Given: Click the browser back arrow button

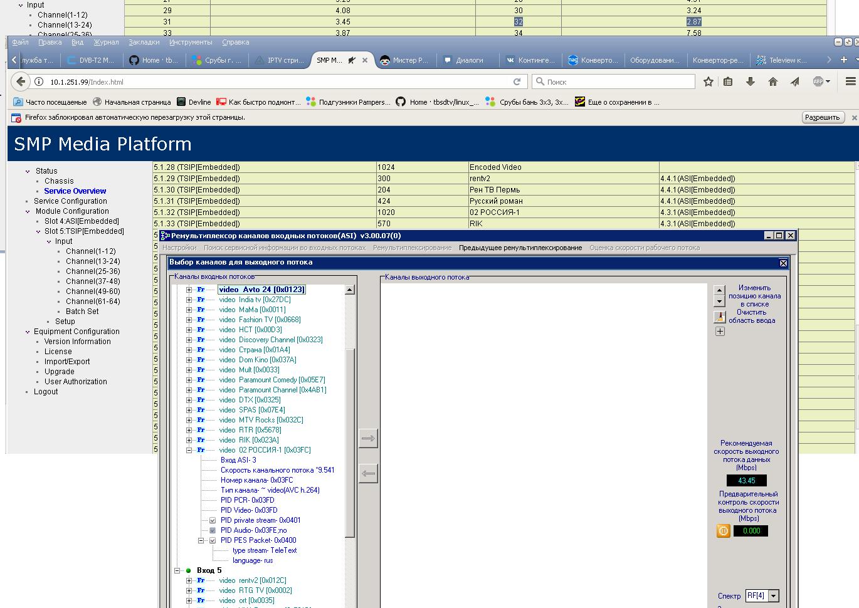Looking at the screenshot, I should (21, 81).
